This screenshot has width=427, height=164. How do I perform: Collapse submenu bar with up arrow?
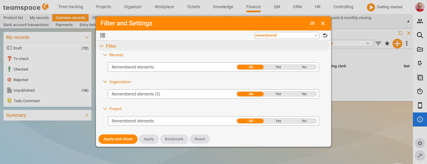coord(408,21)
